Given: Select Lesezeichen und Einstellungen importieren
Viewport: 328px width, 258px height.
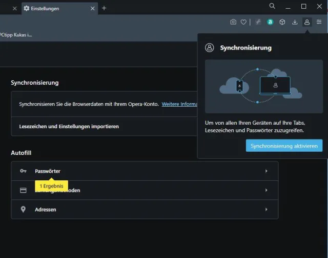Looking at the screenshot, I should point(69,126).
